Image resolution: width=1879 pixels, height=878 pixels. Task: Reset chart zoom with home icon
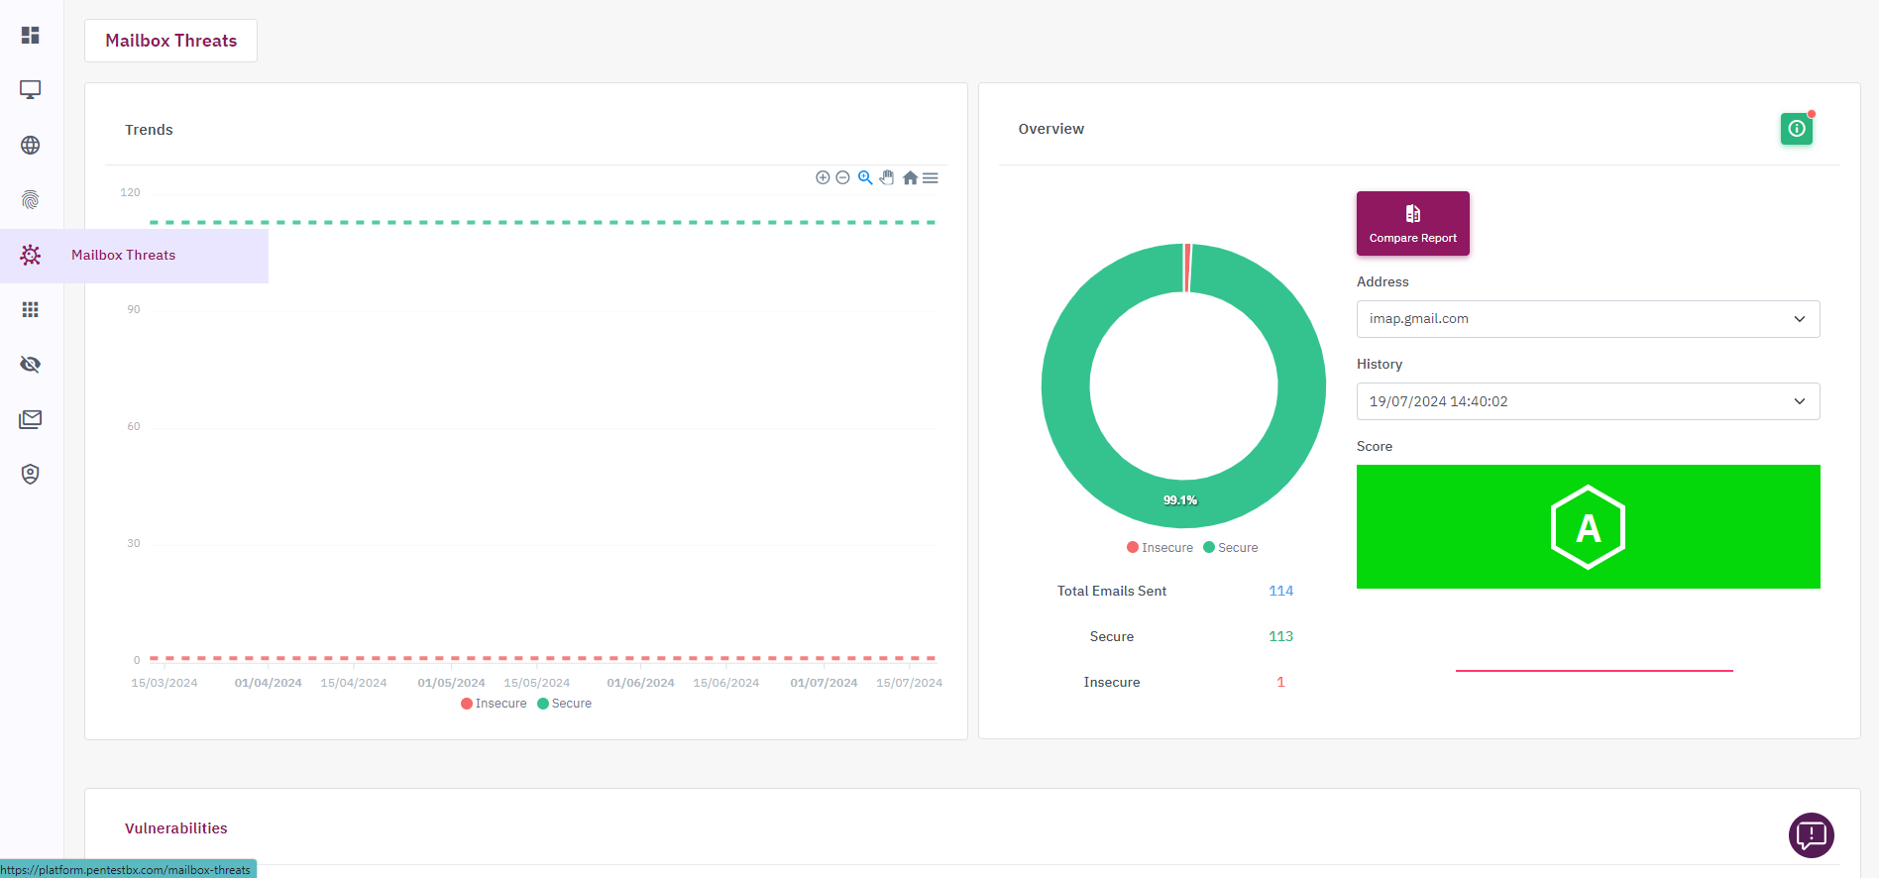[x=910, y=177]
